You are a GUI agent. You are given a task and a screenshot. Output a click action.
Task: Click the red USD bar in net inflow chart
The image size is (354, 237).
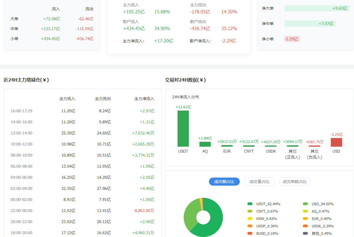tap(336, 142)
